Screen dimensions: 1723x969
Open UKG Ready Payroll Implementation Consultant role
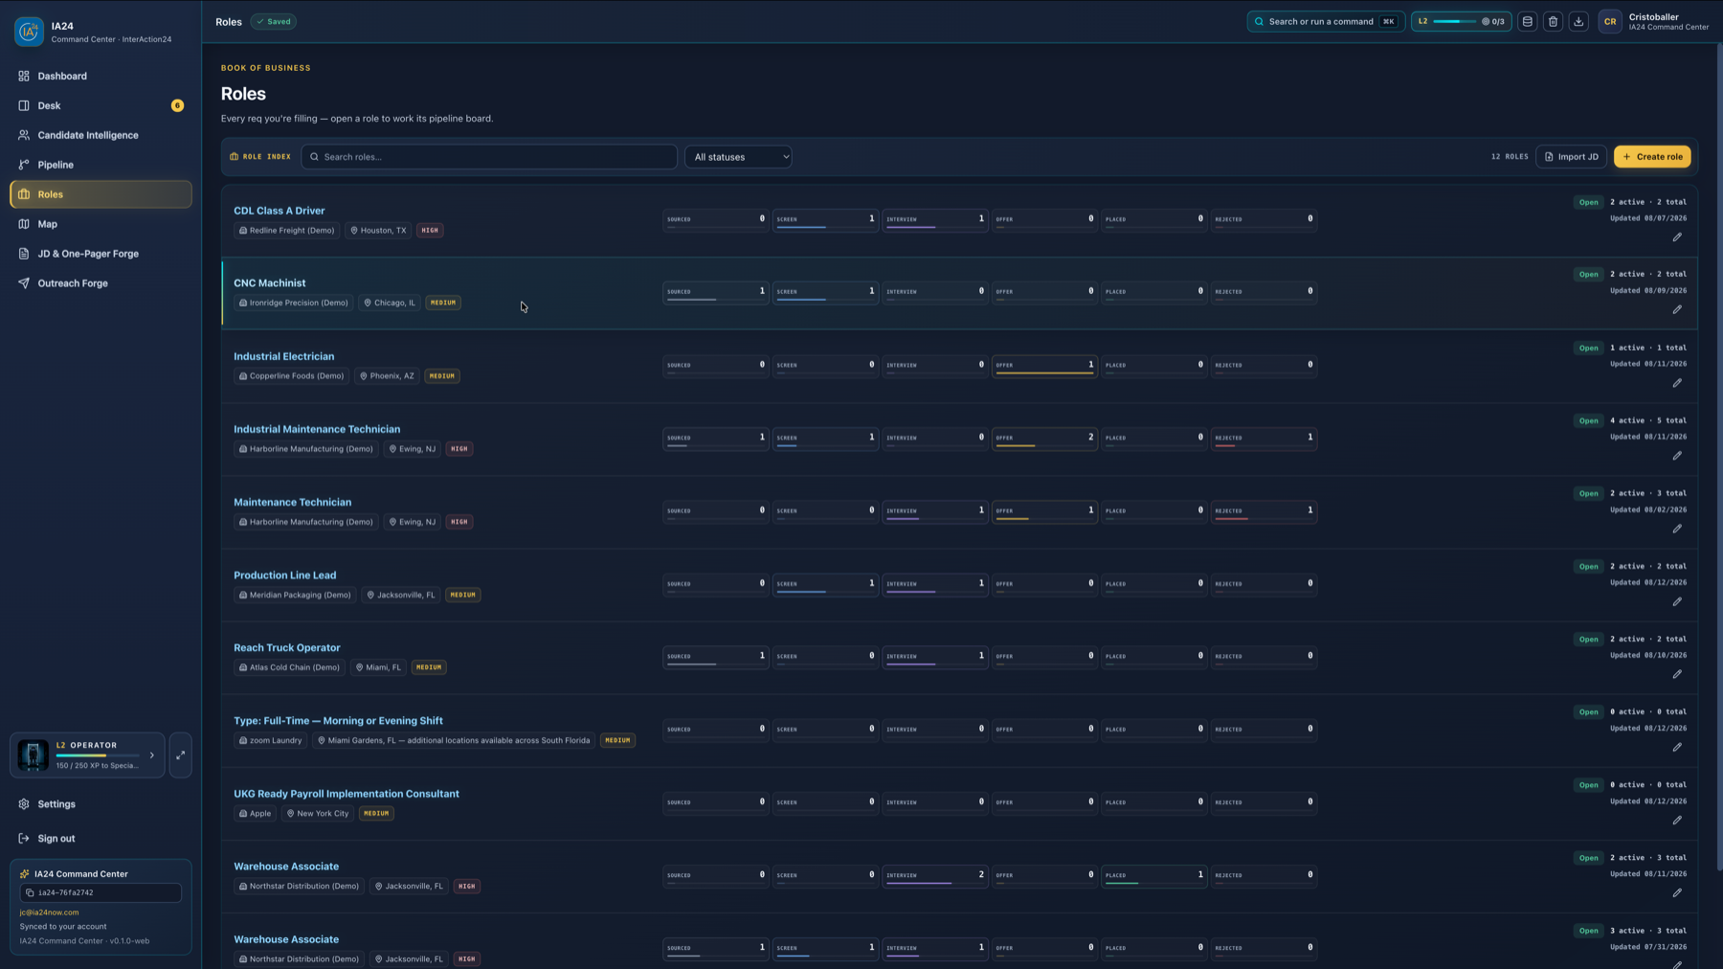click(347, 794)
